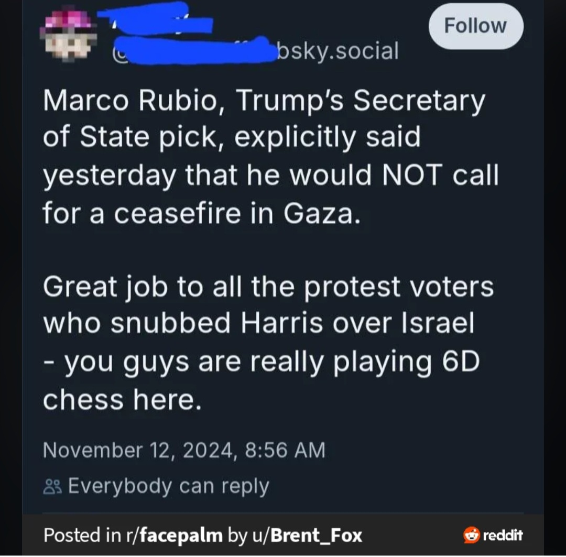Click the reddit wordmark text
The height and width of the screenshot is (557, 566).
pyautogui.click(x=503, y=535)
